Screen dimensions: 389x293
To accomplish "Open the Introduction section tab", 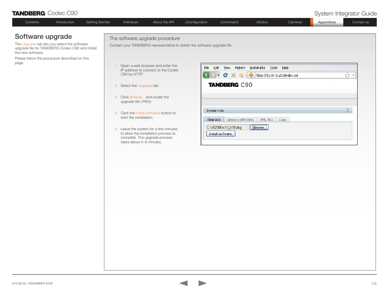I will (65, 22).
